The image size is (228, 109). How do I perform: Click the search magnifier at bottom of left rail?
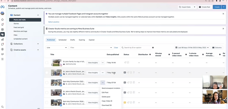[2, 107]
